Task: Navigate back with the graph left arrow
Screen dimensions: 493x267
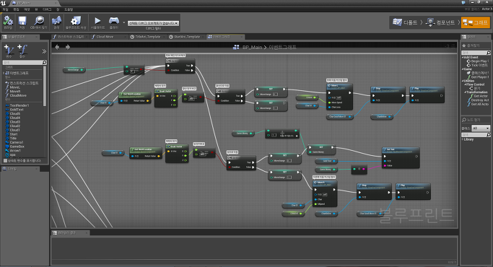Action: (57, 47)
